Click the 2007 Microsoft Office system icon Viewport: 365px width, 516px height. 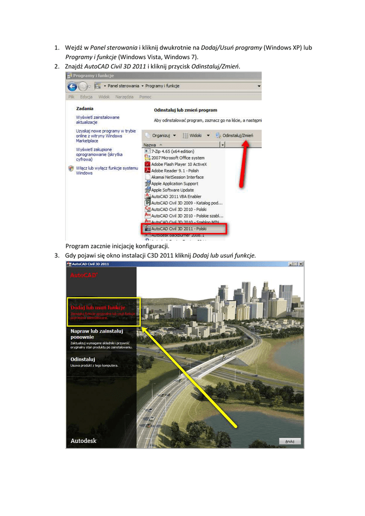coord(147,158)
